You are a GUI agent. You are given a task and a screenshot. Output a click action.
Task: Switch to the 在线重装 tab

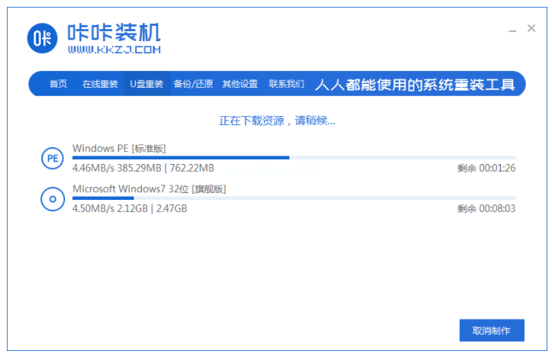100,84
